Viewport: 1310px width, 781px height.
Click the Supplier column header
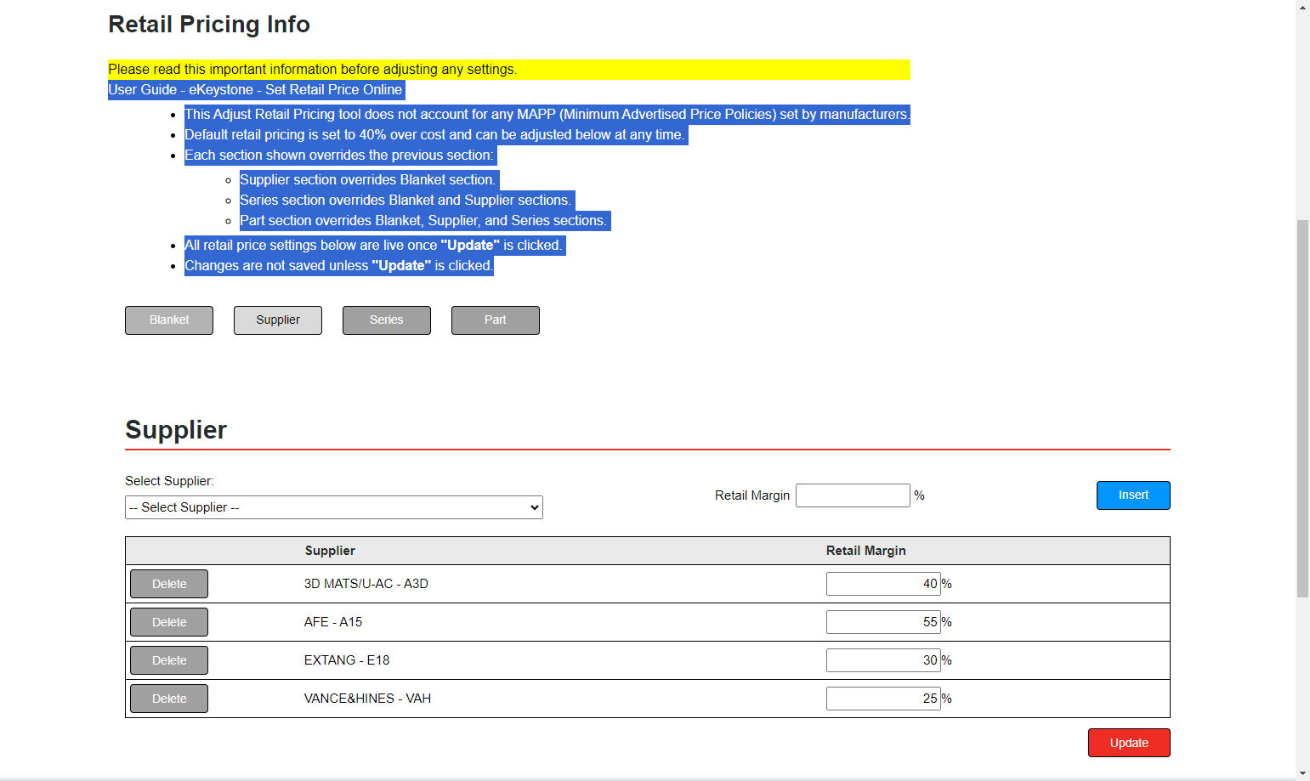point(330,551)
